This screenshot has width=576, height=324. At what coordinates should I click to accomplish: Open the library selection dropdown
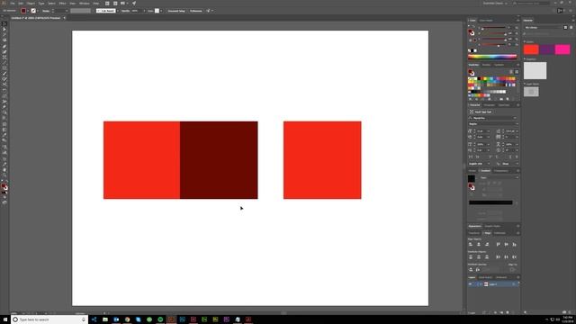pos(543,28)
